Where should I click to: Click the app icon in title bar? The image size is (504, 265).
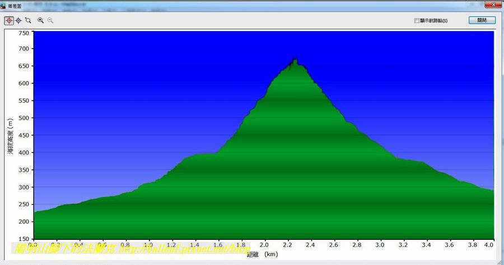pos(3,6)
